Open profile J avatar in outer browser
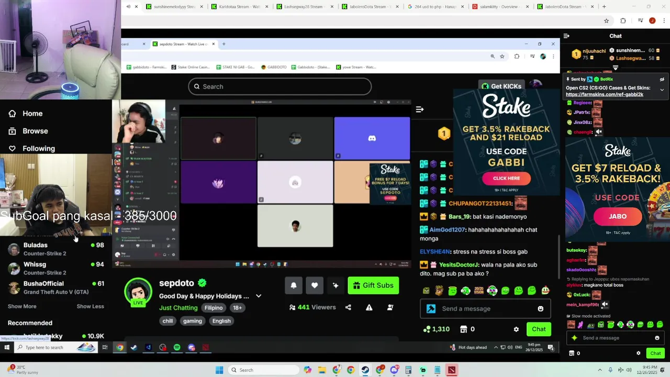670x377 pixels. pyautogui.click(x=652, y=21)
